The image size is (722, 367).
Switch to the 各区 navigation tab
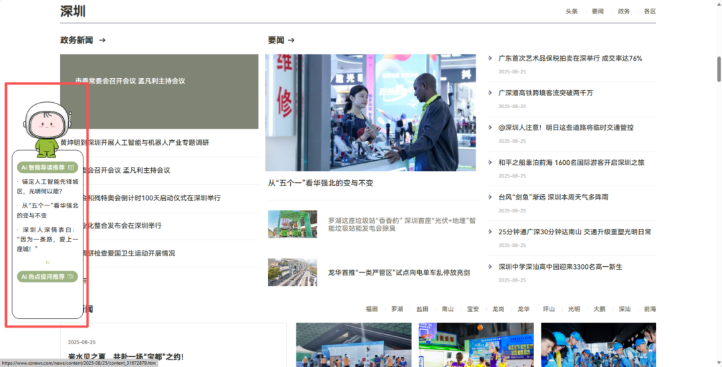click(649, 11)
